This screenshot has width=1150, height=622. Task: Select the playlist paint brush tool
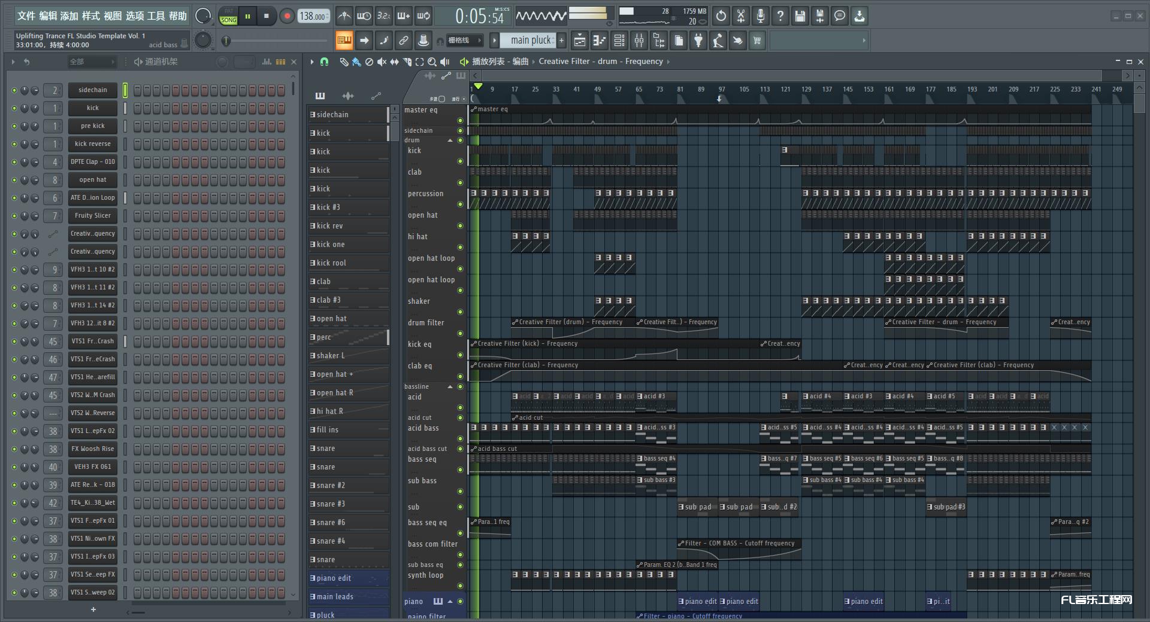tap(356, 62)
